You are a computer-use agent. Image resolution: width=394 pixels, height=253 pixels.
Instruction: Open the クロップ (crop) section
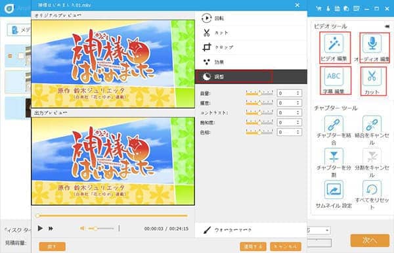click(x=251, y=47)
